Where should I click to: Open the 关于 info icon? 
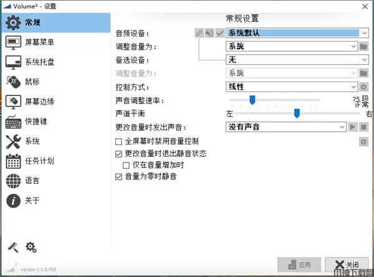[13, 200]
